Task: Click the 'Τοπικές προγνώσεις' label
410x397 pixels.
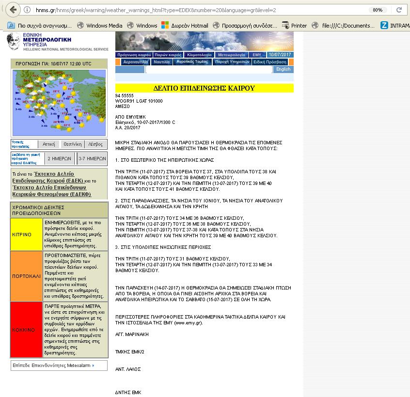Action: 20,144
